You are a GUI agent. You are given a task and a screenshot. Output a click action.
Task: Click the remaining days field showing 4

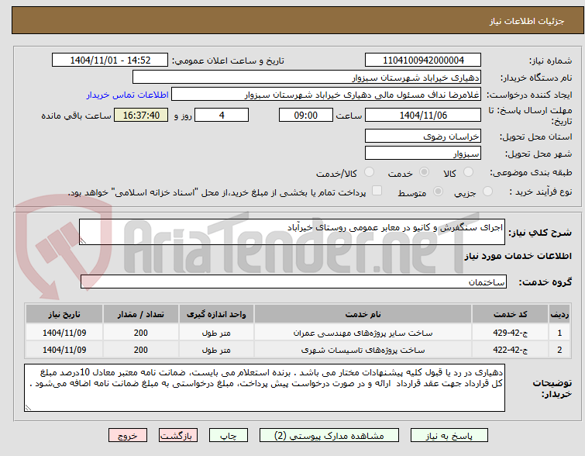click(x=222, y=115)
